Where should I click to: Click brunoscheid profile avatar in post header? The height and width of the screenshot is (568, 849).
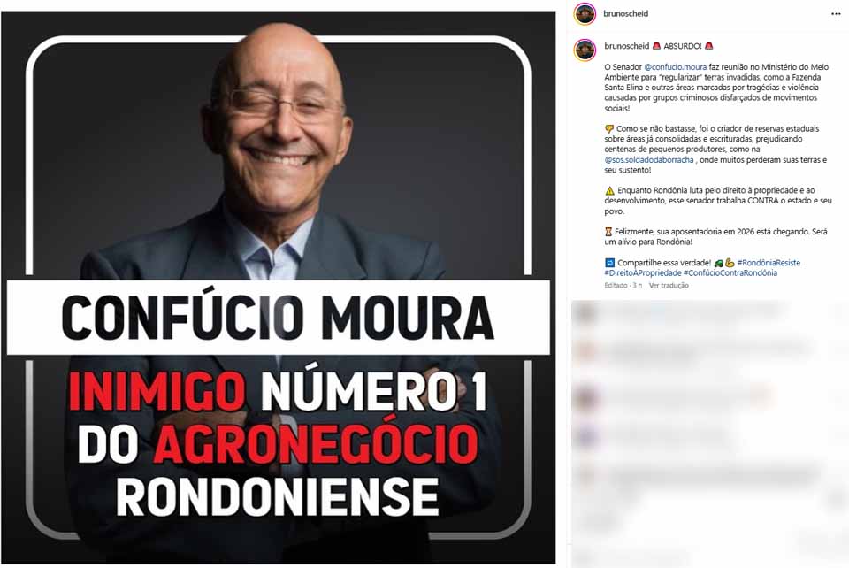point(585,14)
